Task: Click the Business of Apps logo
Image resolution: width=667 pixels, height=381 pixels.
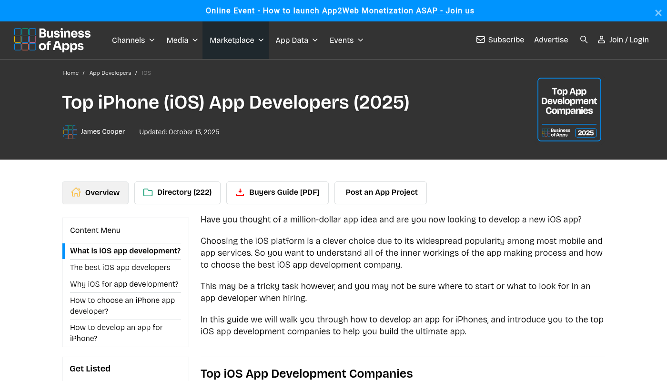Action: point(52,40)
